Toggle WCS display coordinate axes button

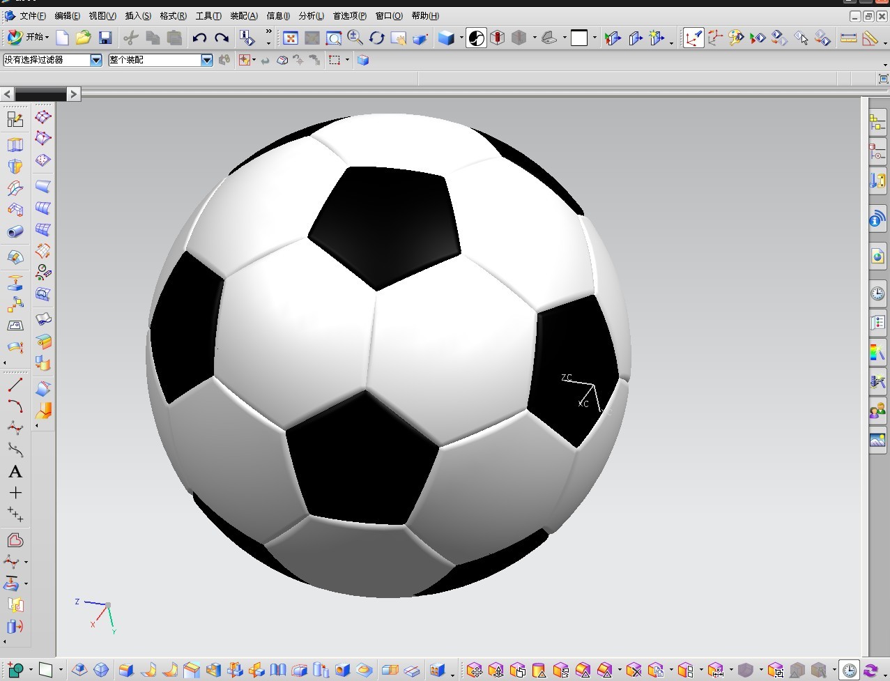click(693, 38)
